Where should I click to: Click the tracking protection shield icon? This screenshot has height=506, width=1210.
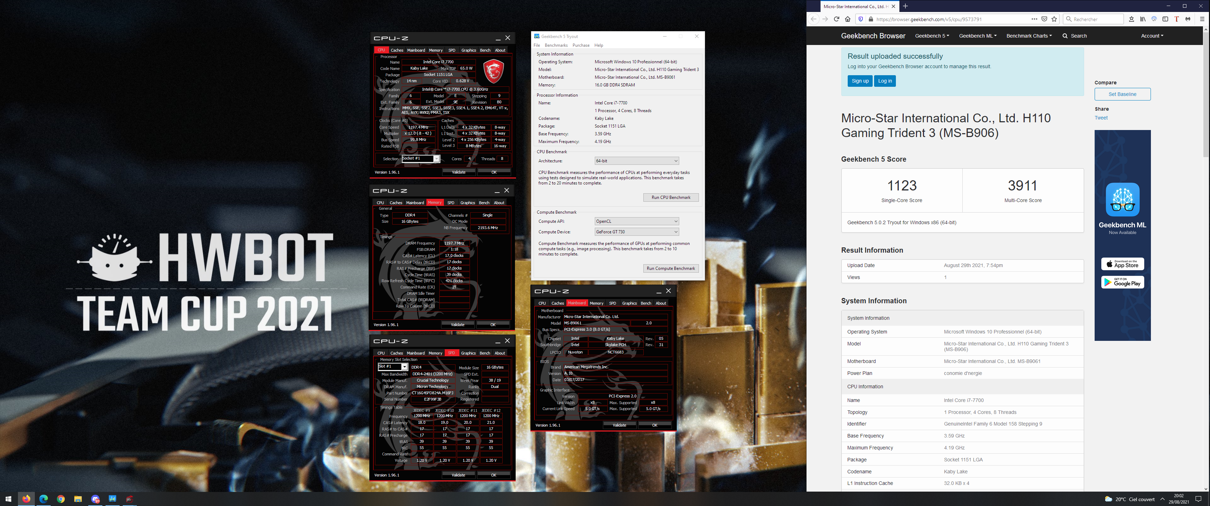tap(860, 19)
